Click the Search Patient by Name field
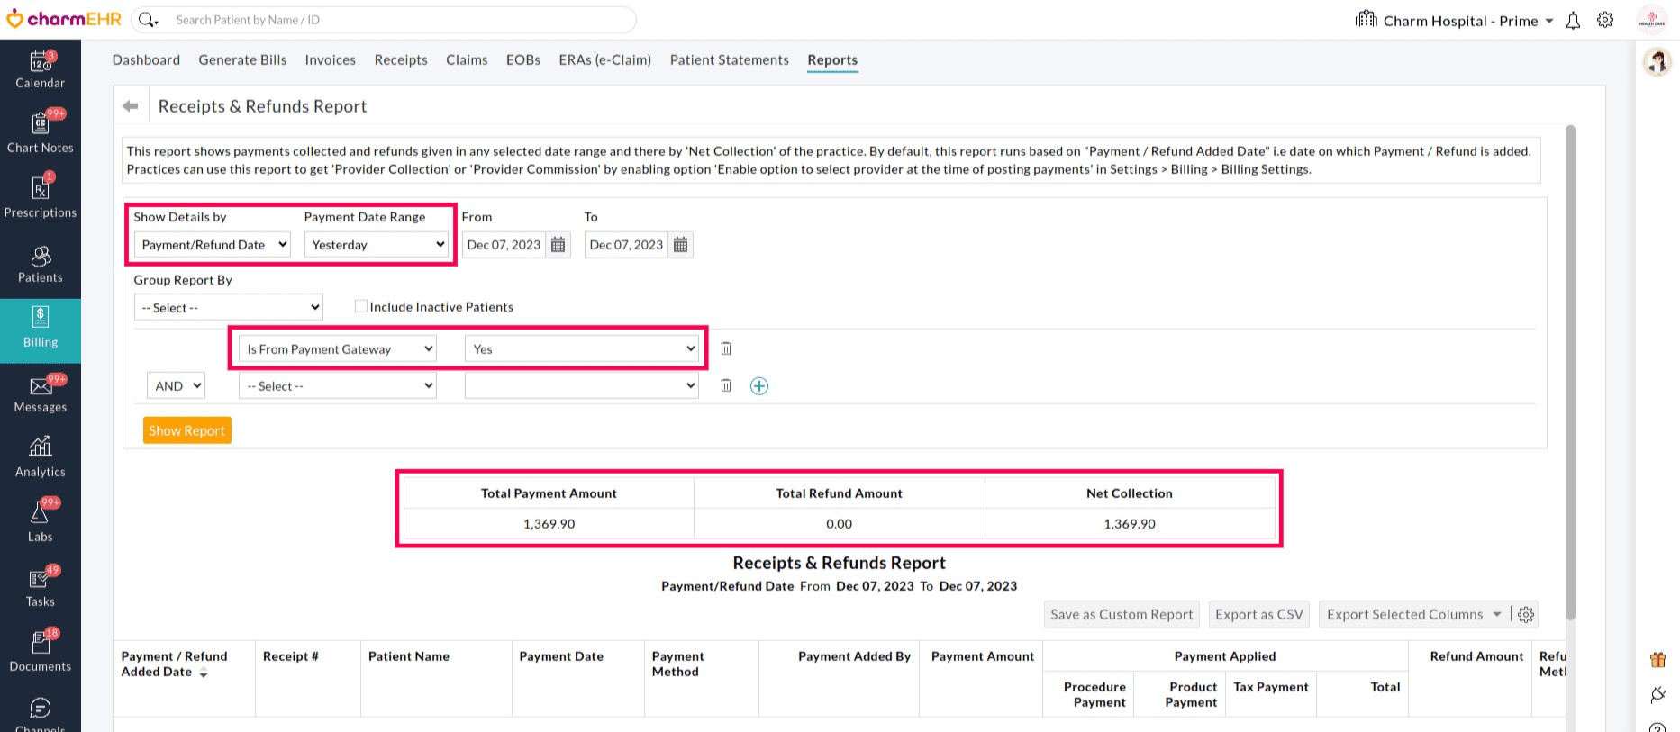The width and height of the screenshot is (1680, 732). (x=396, y=20)
